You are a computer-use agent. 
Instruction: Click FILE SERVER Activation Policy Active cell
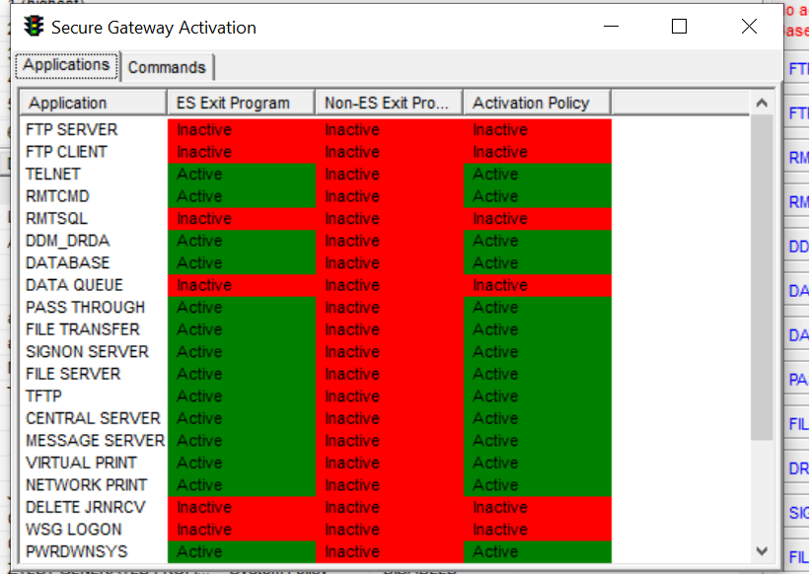538,374
